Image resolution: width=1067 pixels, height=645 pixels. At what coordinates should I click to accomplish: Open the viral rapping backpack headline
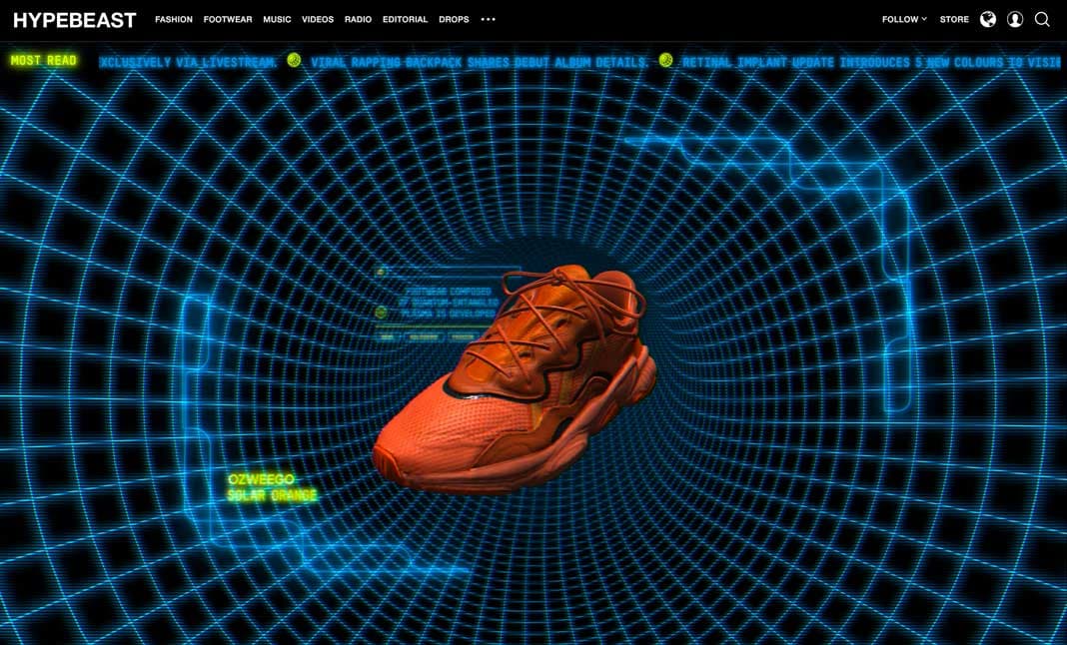481,63
